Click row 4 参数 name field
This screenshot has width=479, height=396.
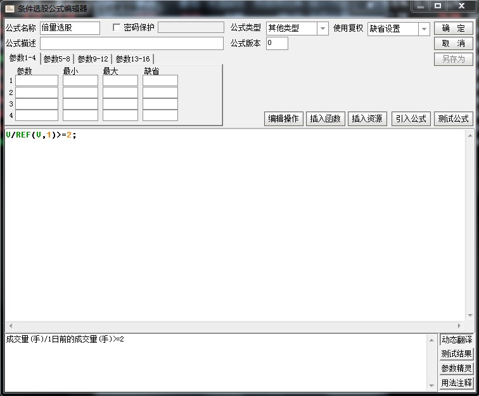click(x=37, y=115)
